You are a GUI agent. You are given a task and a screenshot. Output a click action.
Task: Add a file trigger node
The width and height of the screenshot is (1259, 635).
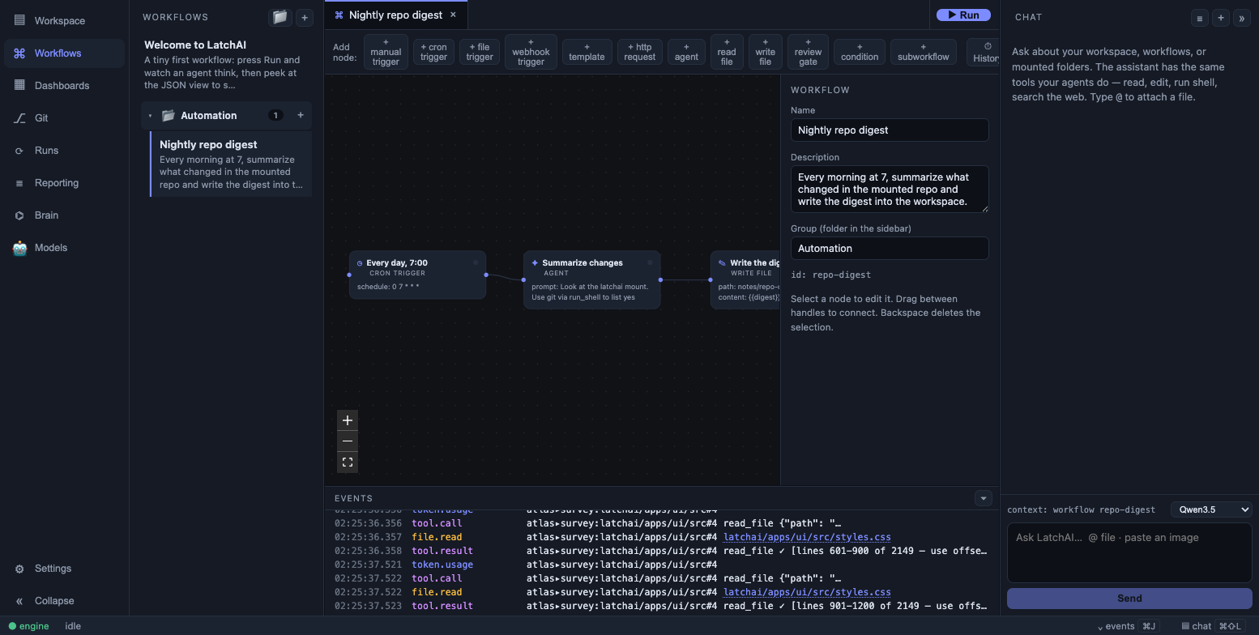[x=480, y=52]
